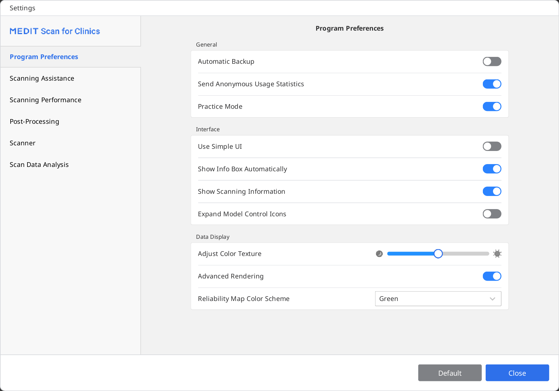
Task: Close the Settings dialog
Action: (x=517, y=373)
